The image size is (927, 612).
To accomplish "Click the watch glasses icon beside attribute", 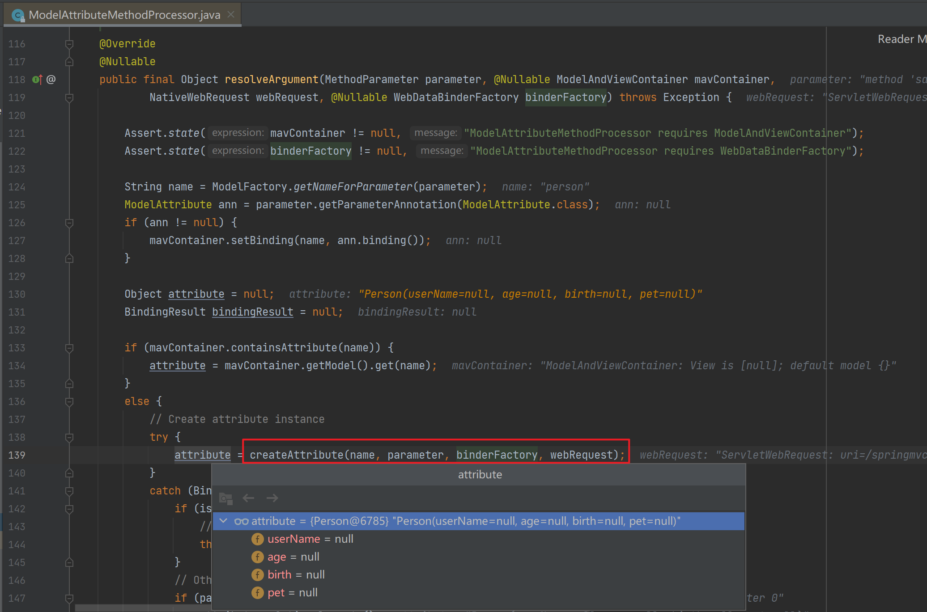I will click(x=241, y=521).
